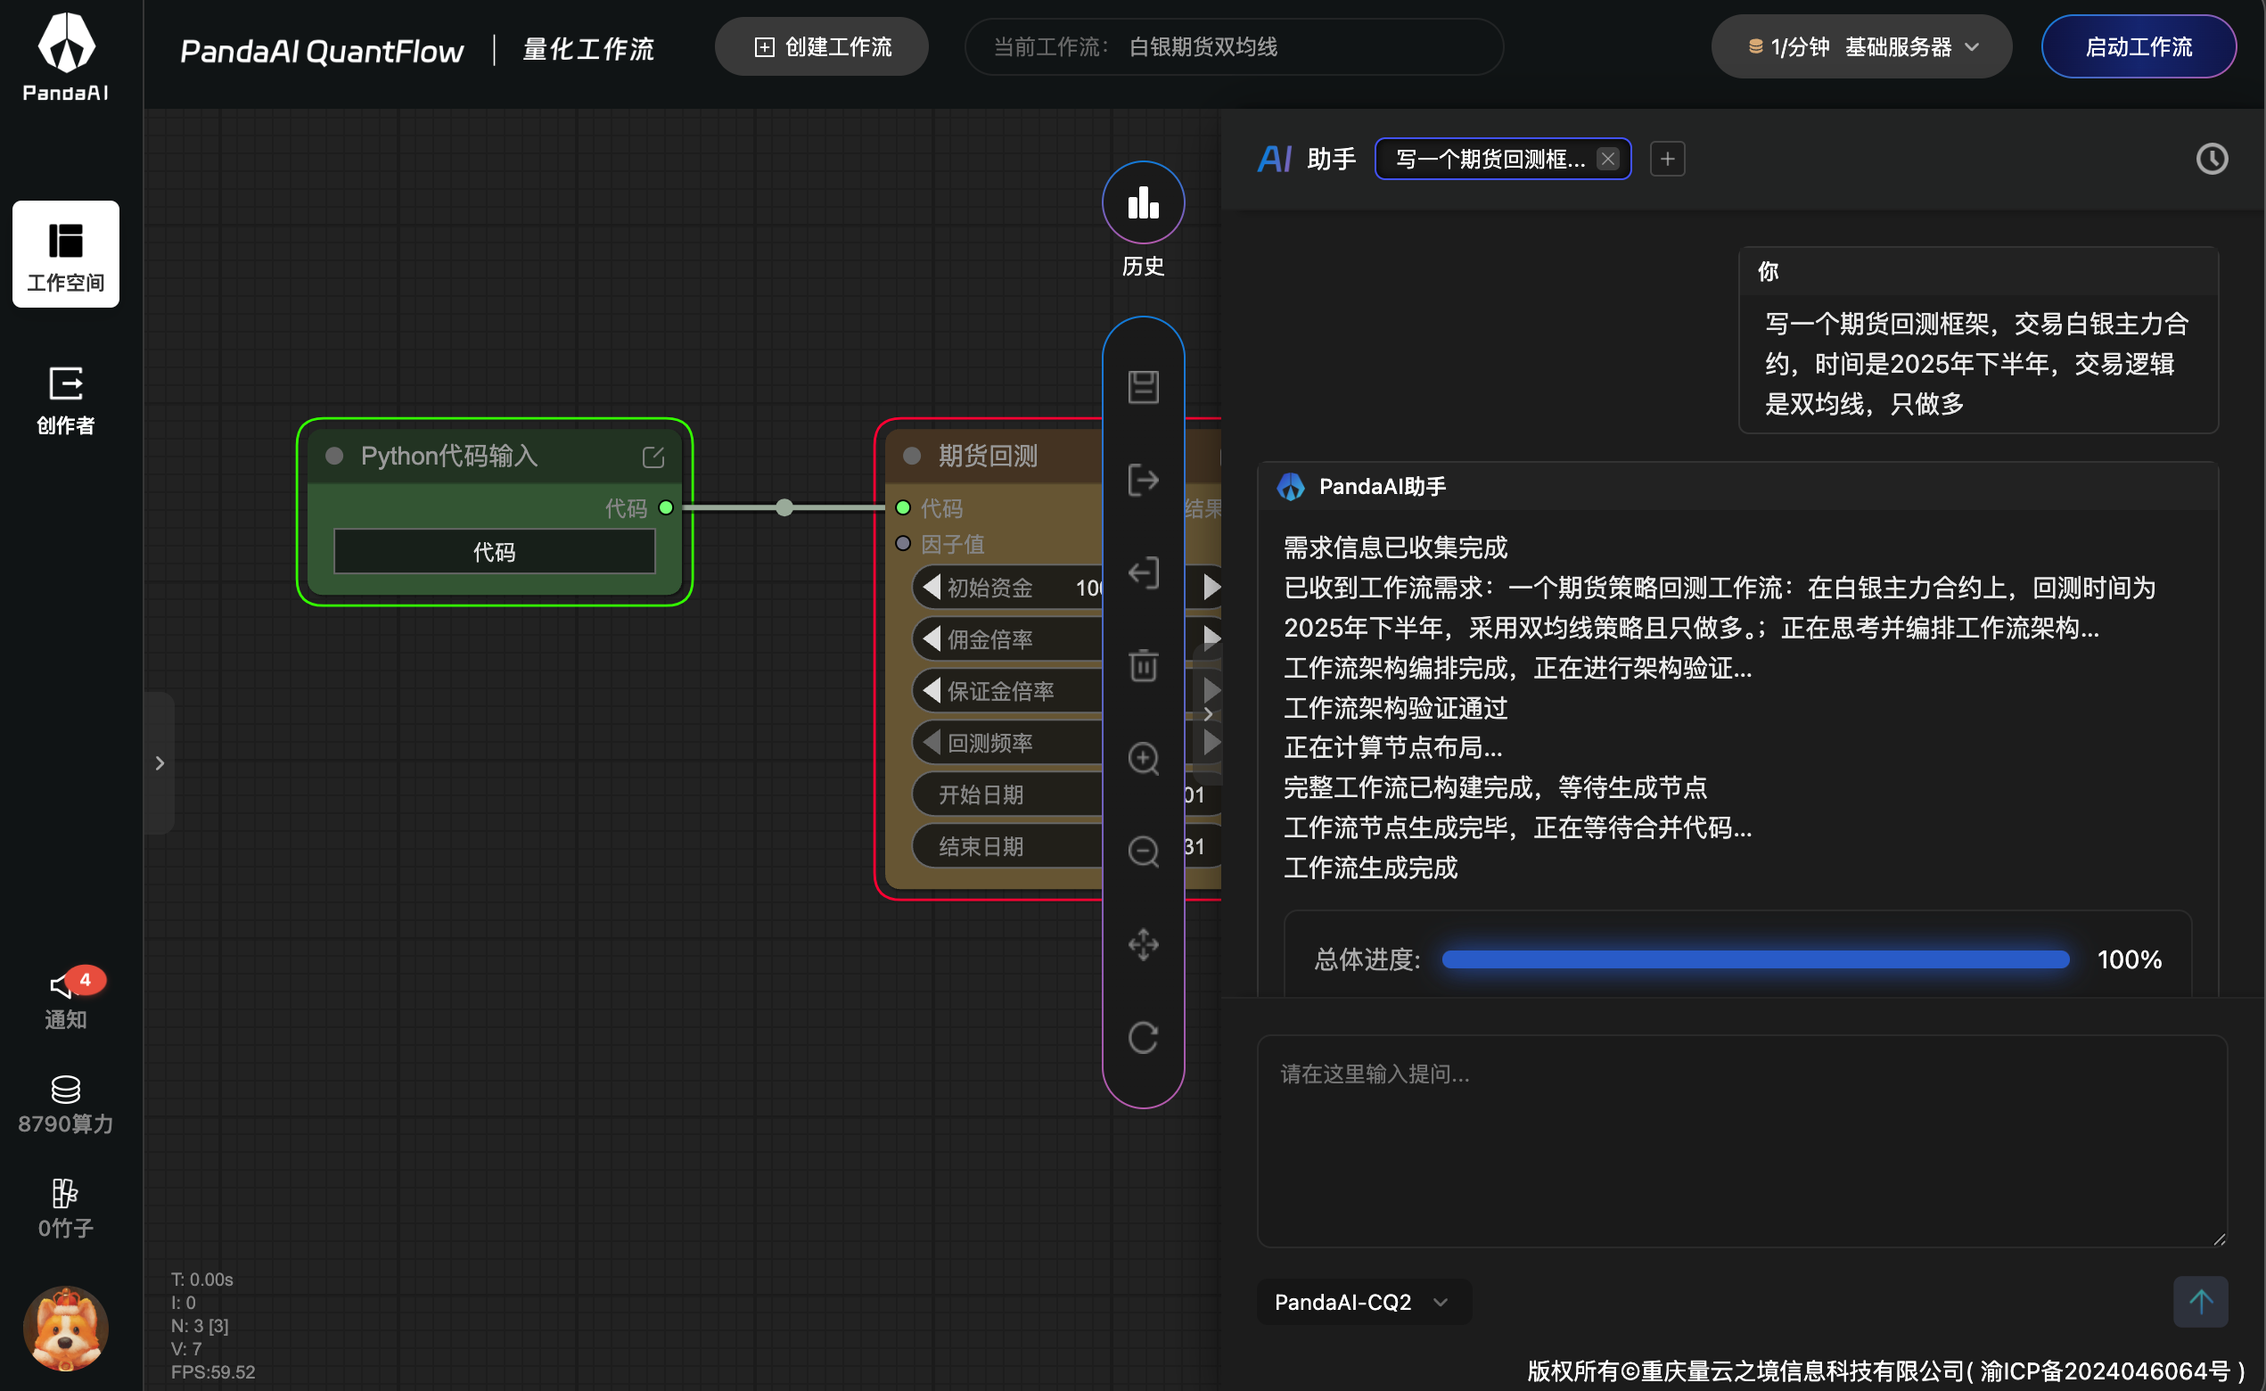Screen dimensions: 2266x1391
Task: Click the notification badge showing 4
Action: click(x=86, y=980)
